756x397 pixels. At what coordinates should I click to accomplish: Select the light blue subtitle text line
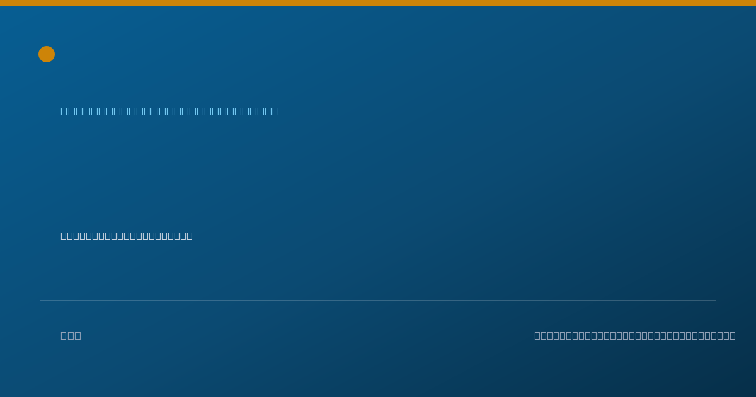click(x=169, y=112)
